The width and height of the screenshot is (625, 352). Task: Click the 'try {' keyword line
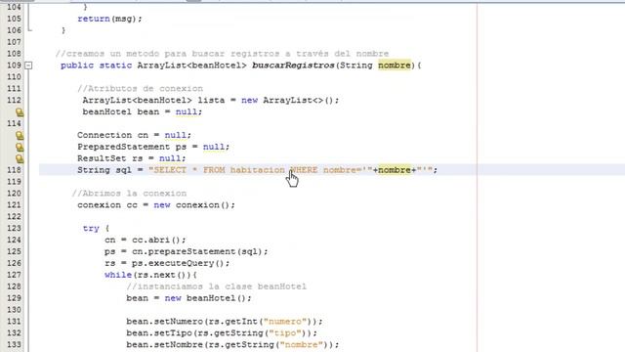pos(96,228)
